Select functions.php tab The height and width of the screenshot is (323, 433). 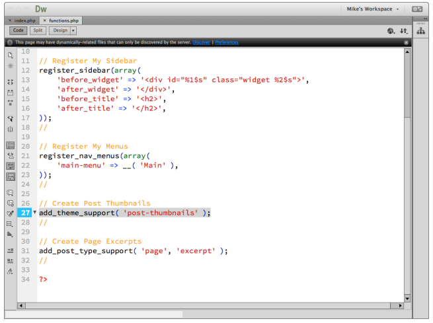click(63, 20)
